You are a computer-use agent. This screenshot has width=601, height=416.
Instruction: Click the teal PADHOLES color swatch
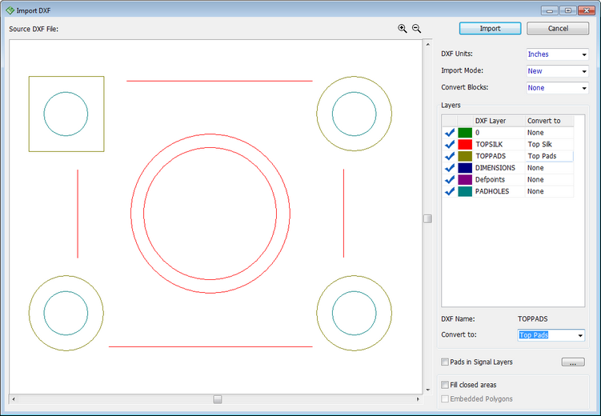[x=465, y=191]
